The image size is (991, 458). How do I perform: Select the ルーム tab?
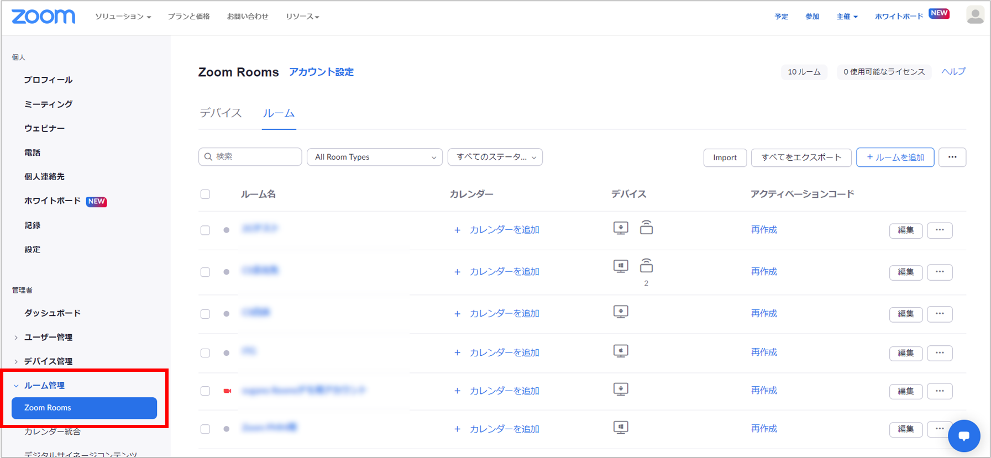coord(279,113)
